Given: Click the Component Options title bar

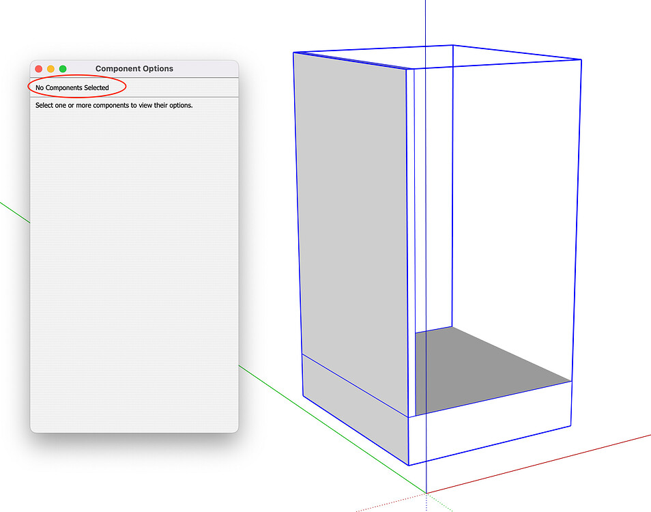Looking at the screenshot, I should click(134, 68).
